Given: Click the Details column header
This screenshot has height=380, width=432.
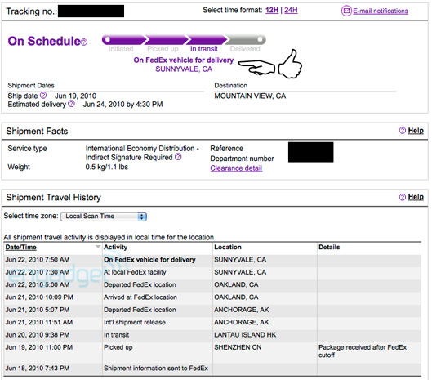Looking at the screenshot, I should (329, 247).
